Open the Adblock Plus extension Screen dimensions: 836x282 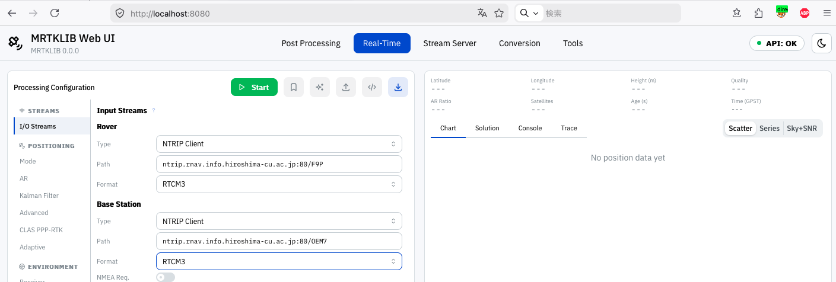805,13
